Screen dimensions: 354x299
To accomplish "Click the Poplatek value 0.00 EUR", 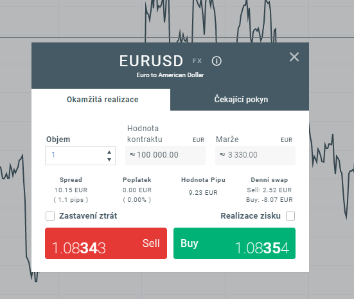I will [137, 190].
